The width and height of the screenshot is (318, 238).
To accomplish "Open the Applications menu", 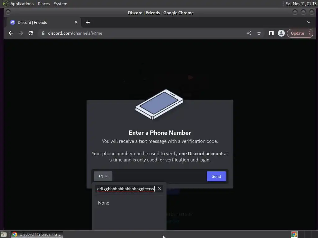I will tap(22, 4).
